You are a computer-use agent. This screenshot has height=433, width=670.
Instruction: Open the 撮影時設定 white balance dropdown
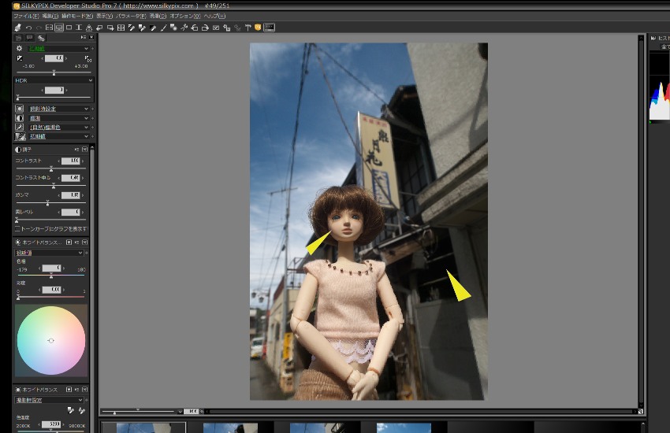[x=49, y=400]
